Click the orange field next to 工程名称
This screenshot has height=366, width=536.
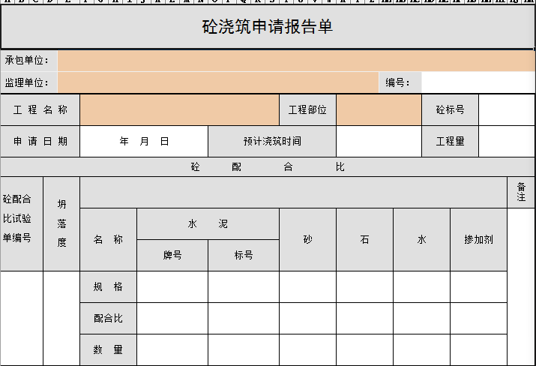tap(179, 110)
